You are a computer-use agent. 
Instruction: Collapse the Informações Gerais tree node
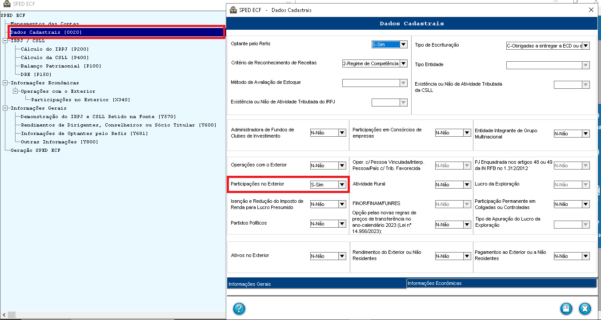5,108
